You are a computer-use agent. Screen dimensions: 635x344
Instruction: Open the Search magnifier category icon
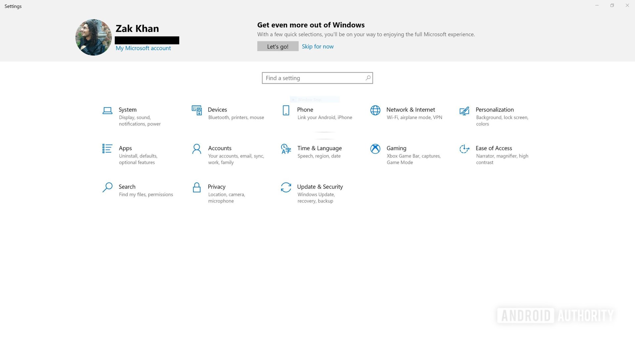107,187
